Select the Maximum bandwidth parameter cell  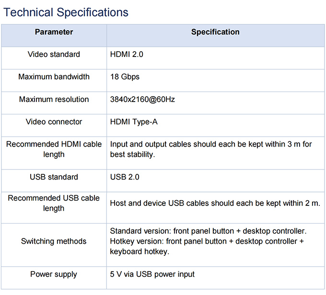pos(54,77)
